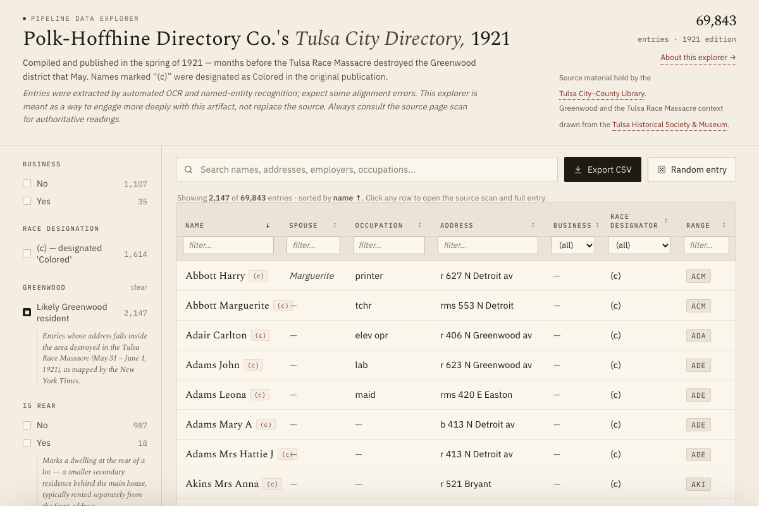
Task: Click occupation 'elev opr'
Action: pos(372,335)
